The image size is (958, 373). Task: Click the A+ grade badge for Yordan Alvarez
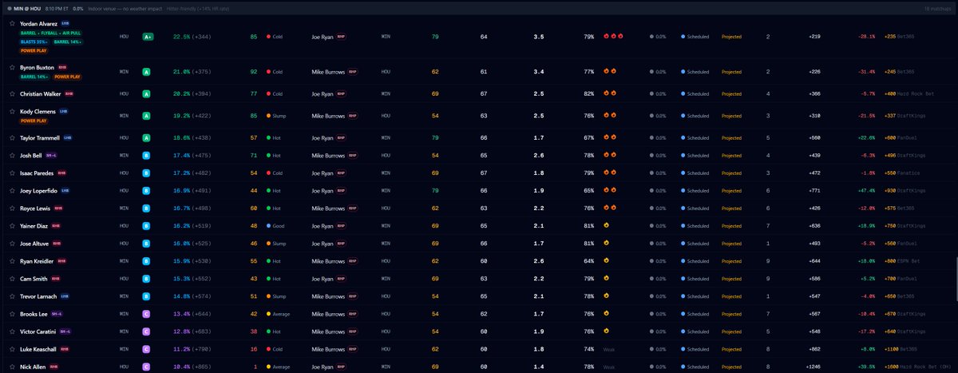coord(148,37)
